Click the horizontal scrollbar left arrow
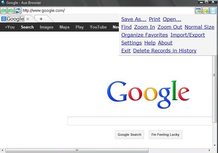 2,150
